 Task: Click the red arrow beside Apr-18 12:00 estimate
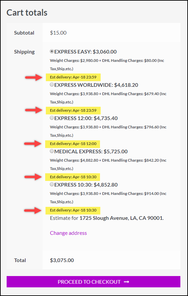click(x=33, y=144)
